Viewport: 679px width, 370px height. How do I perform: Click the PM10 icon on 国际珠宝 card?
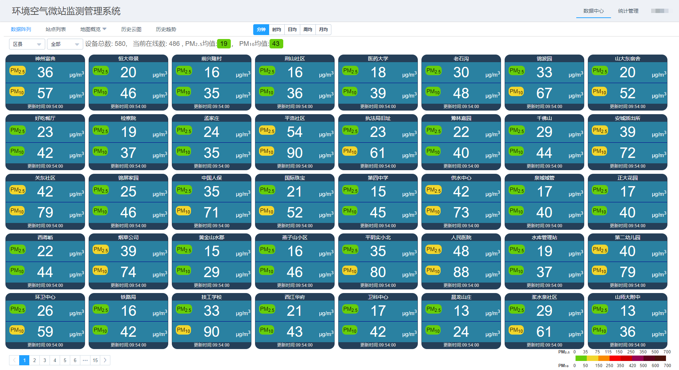click(267, 211)
